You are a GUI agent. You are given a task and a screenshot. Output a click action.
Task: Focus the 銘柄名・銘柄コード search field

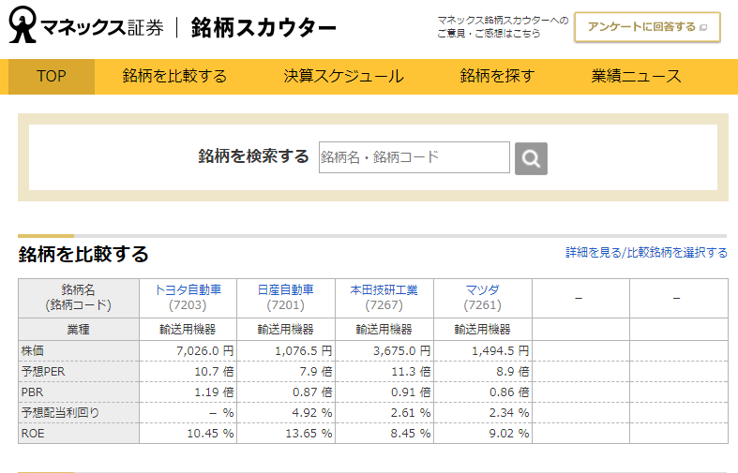[x=414, y=157]
